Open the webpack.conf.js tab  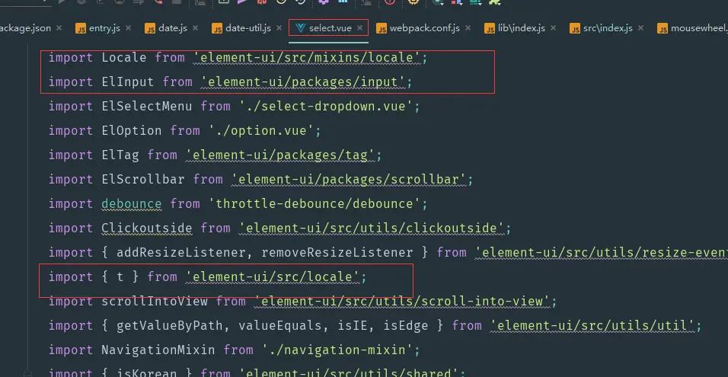click(424, 28)
